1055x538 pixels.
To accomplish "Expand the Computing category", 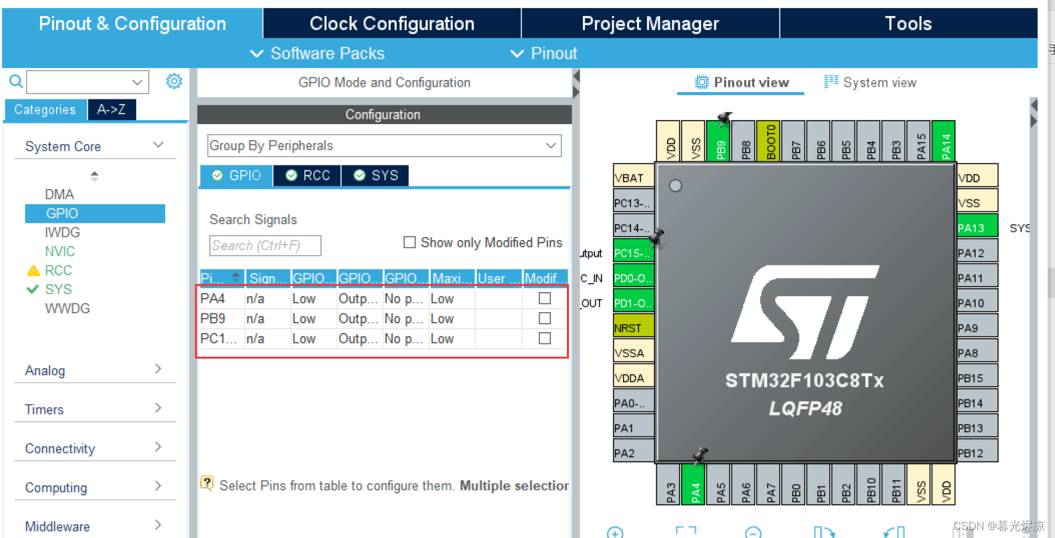I will (x=158, y=485).
